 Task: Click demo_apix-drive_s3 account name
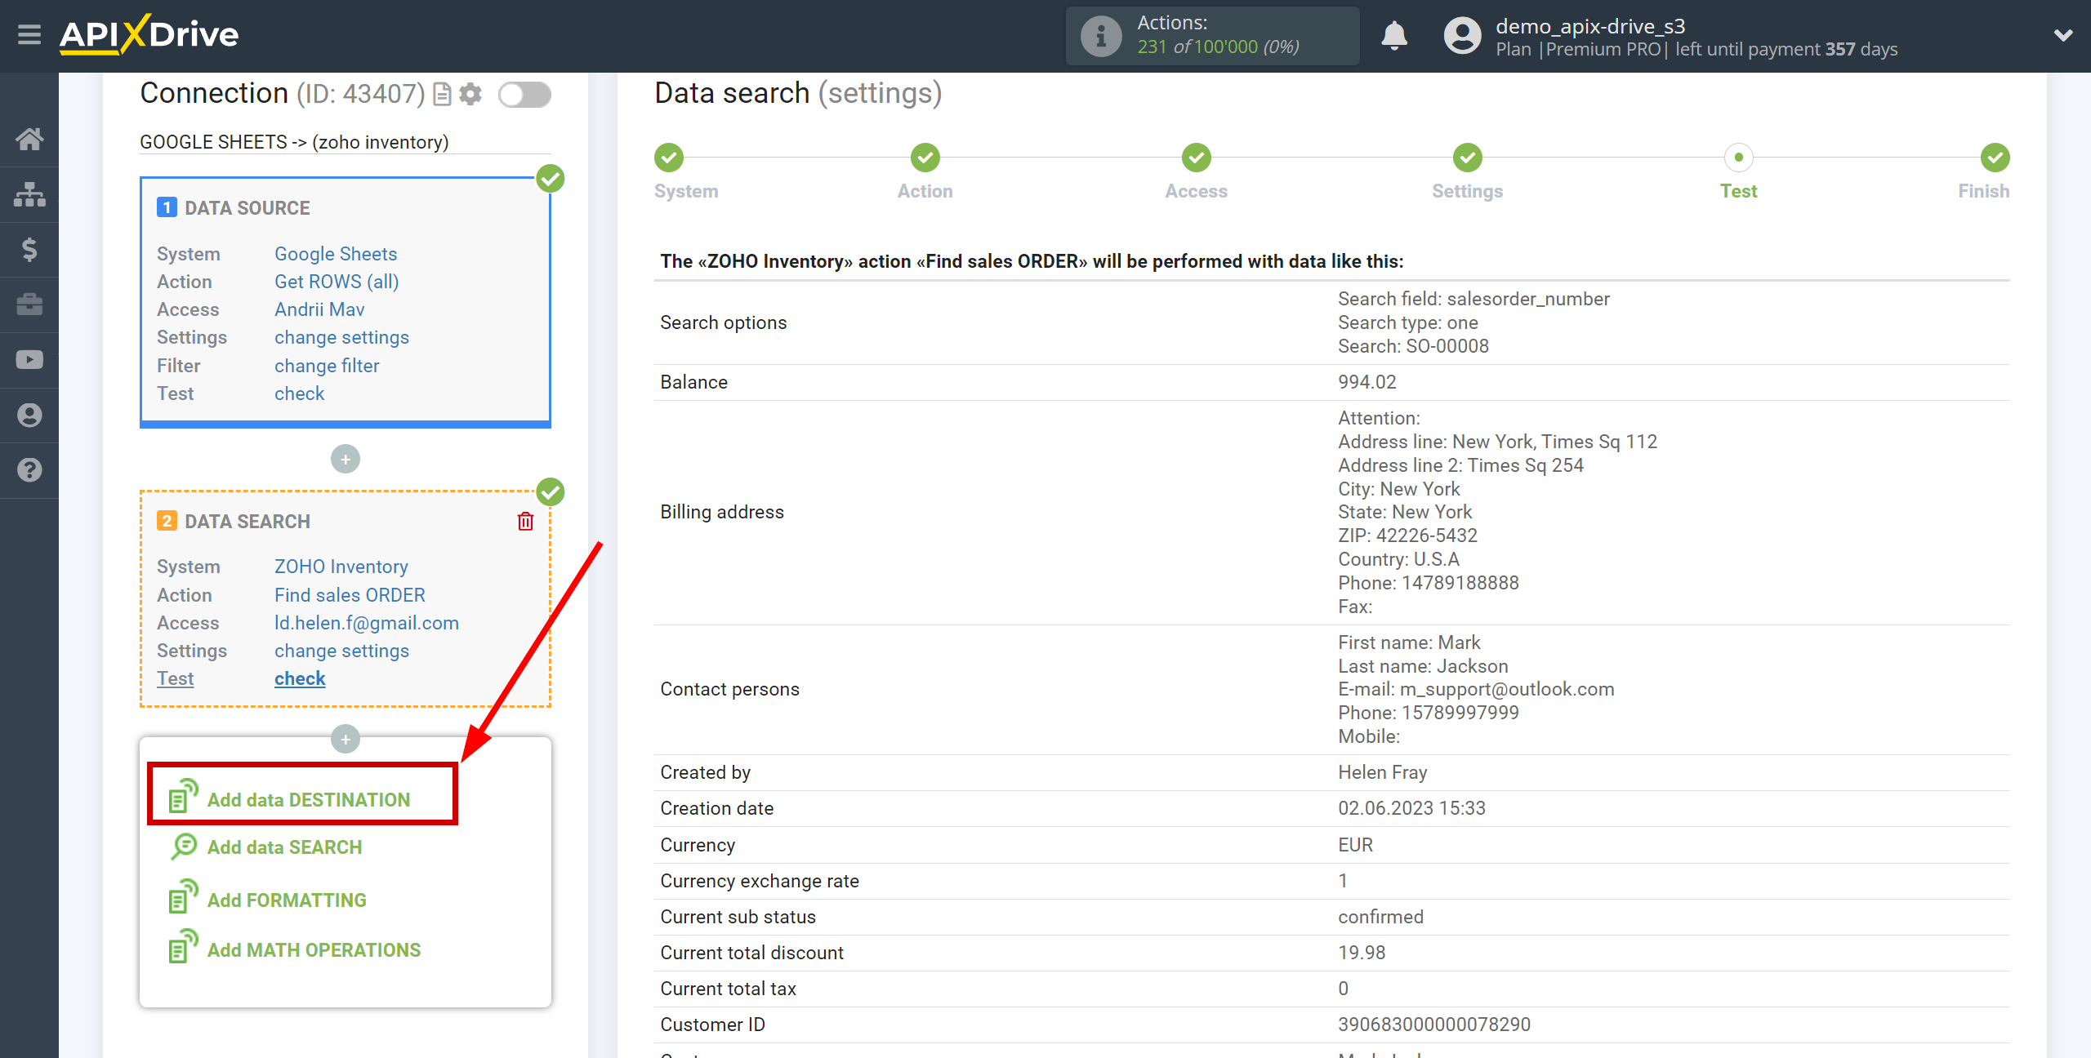pos(1589,26)
